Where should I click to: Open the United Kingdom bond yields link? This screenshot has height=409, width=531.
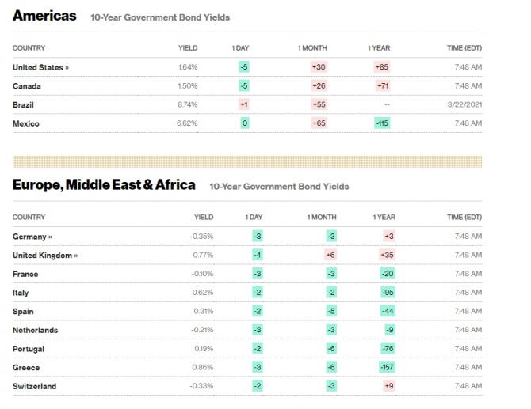coord(45,256)
